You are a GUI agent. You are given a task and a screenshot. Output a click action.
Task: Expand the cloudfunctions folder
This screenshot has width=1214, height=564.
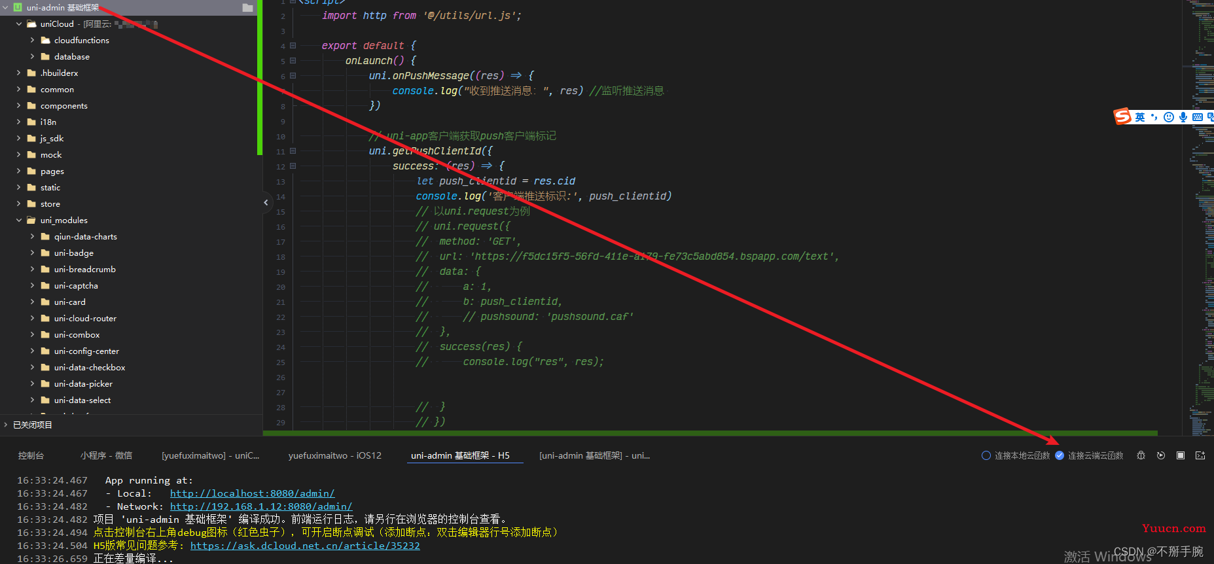(32, 40)
